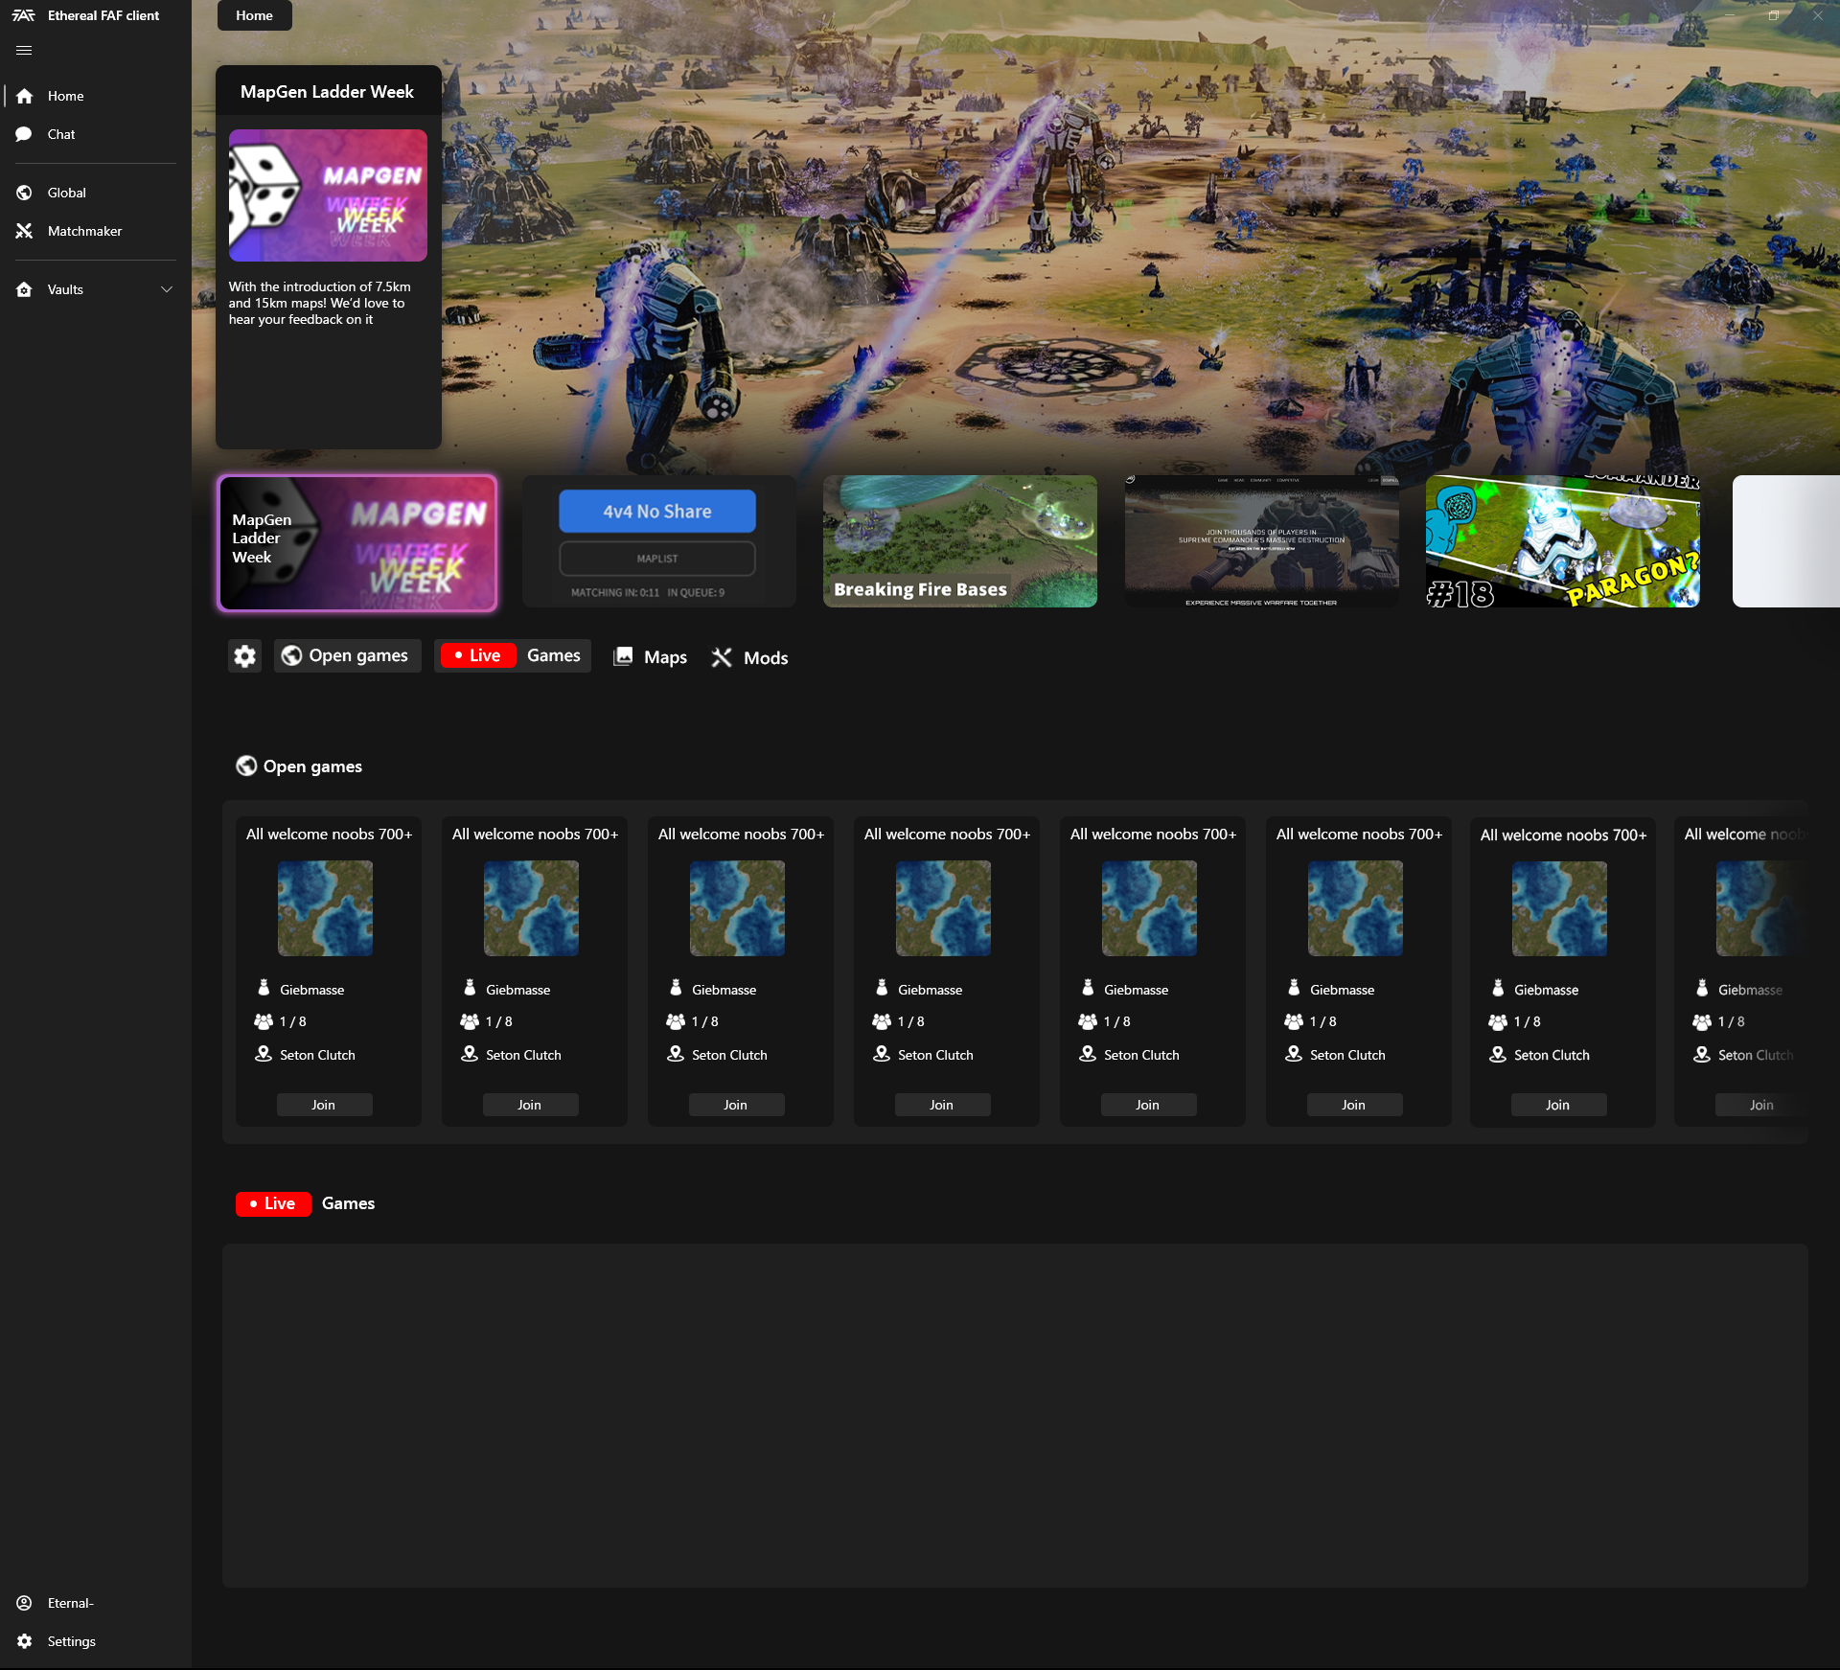Open the Chat page

[95, 134]
